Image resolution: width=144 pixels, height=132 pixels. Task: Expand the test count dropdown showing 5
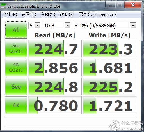click(x=38, y=25)
